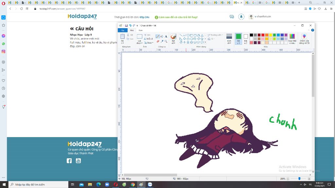Open Opera sidebar settings gear icon
Screen dimensions: 335x188
3,96
